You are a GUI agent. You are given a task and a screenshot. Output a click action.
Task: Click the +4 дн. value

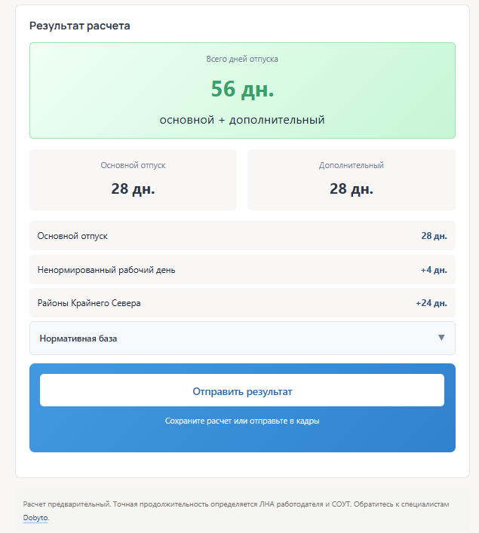pyautogui.click(x=434, y=270)
